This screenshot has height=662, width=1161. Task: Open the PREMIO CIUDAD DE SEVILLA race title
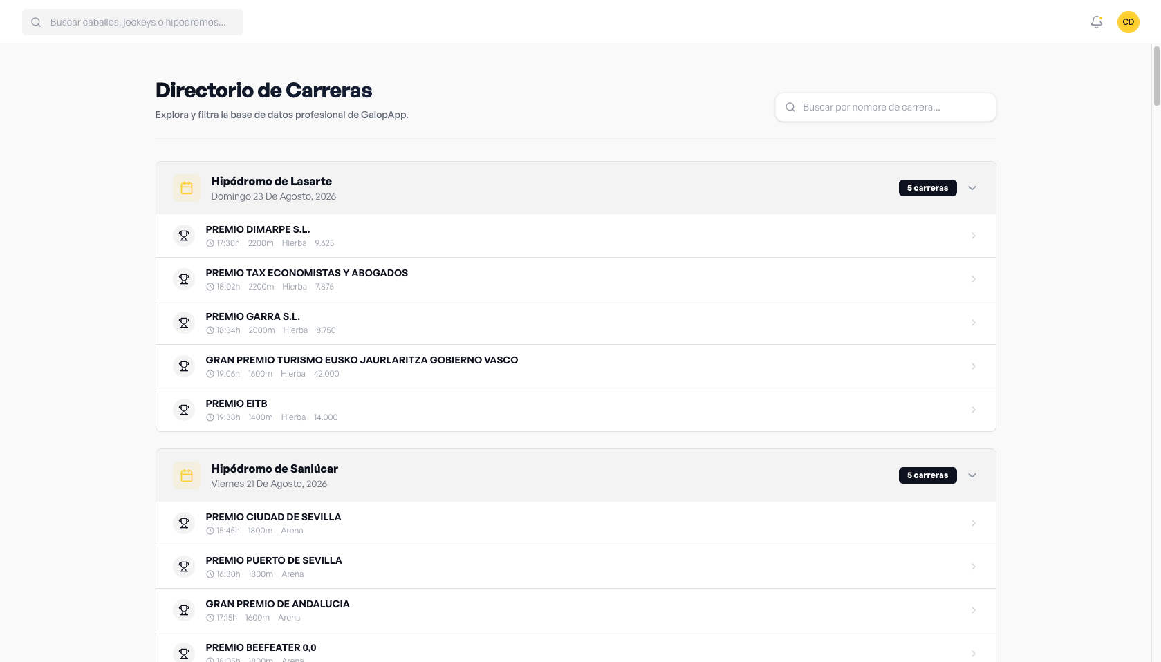(x=274, y=517)
